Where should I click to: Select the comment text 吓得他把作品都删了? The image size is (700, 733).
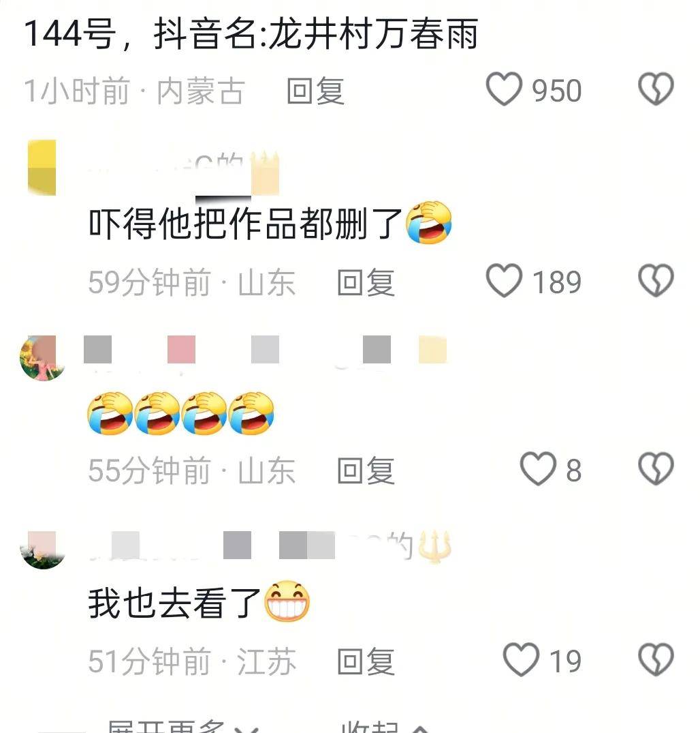click(x=245, y=224)
